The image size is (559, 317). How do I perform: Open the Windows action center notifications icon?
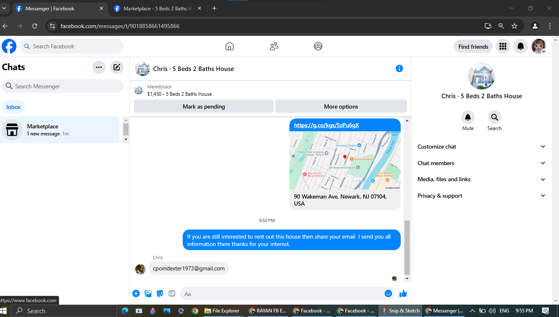tap(545, 311)
